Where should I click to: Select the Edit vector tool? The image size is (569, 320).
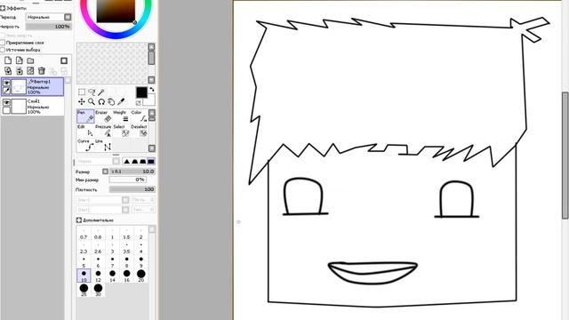click(85, 131)
